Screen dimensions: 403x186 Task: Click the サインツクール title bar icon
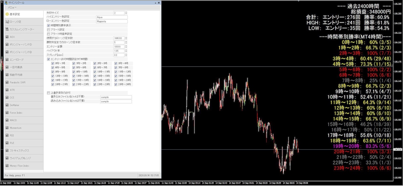click(x=6, y=3)
